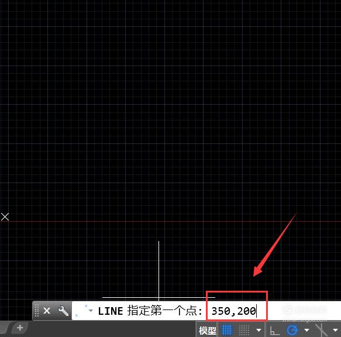This screenshot has height=337, width=341.
Task: Open command line customize wrench
Action: click(63, 311)
